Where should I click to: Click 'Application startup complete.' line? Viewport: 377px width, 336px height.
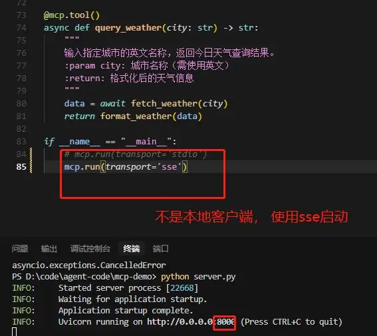[x=126, y=311]
